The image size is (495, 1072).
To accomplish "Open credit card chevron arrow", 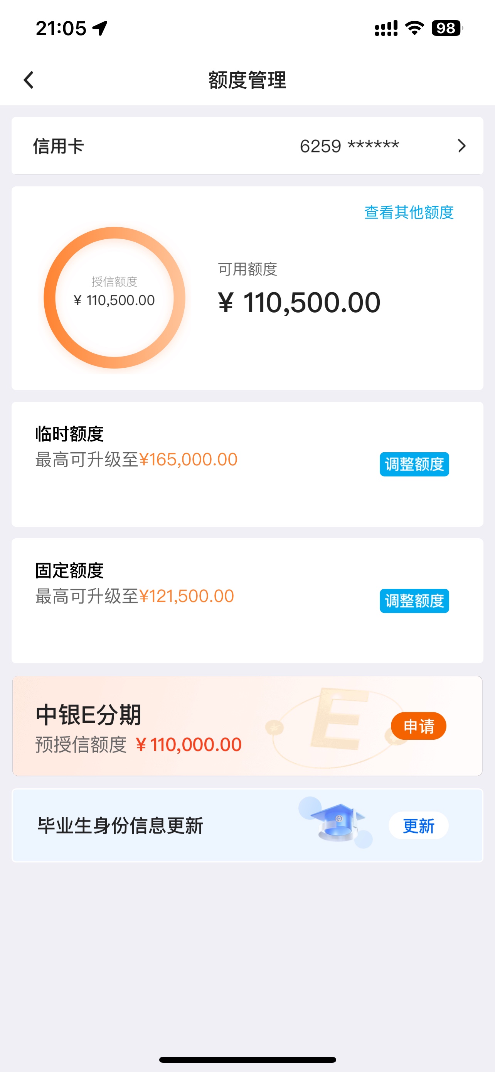I will (x=461, y=145).
